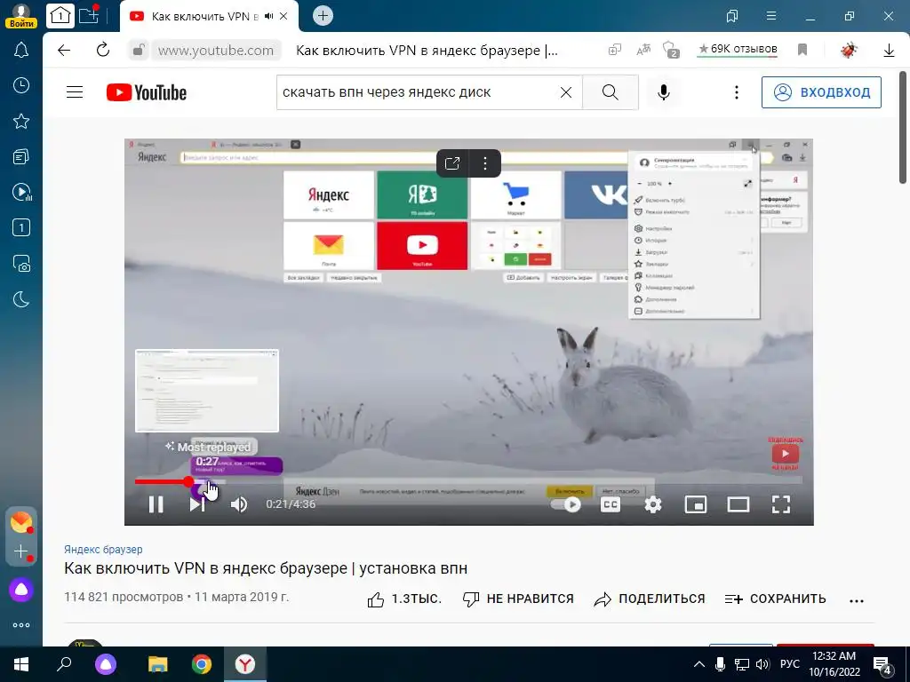The image size is (910, 682).
Task: Open video overlay three-dot options
Action: (x=485, y=163)
